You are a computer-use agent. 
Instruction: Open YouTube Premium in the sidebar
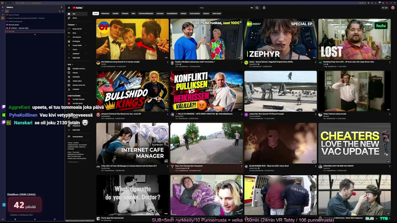point(78,99)
